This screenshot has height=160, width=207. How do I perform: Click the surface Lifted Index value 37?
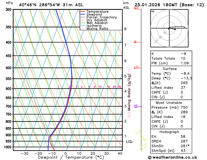pos(183,88)
